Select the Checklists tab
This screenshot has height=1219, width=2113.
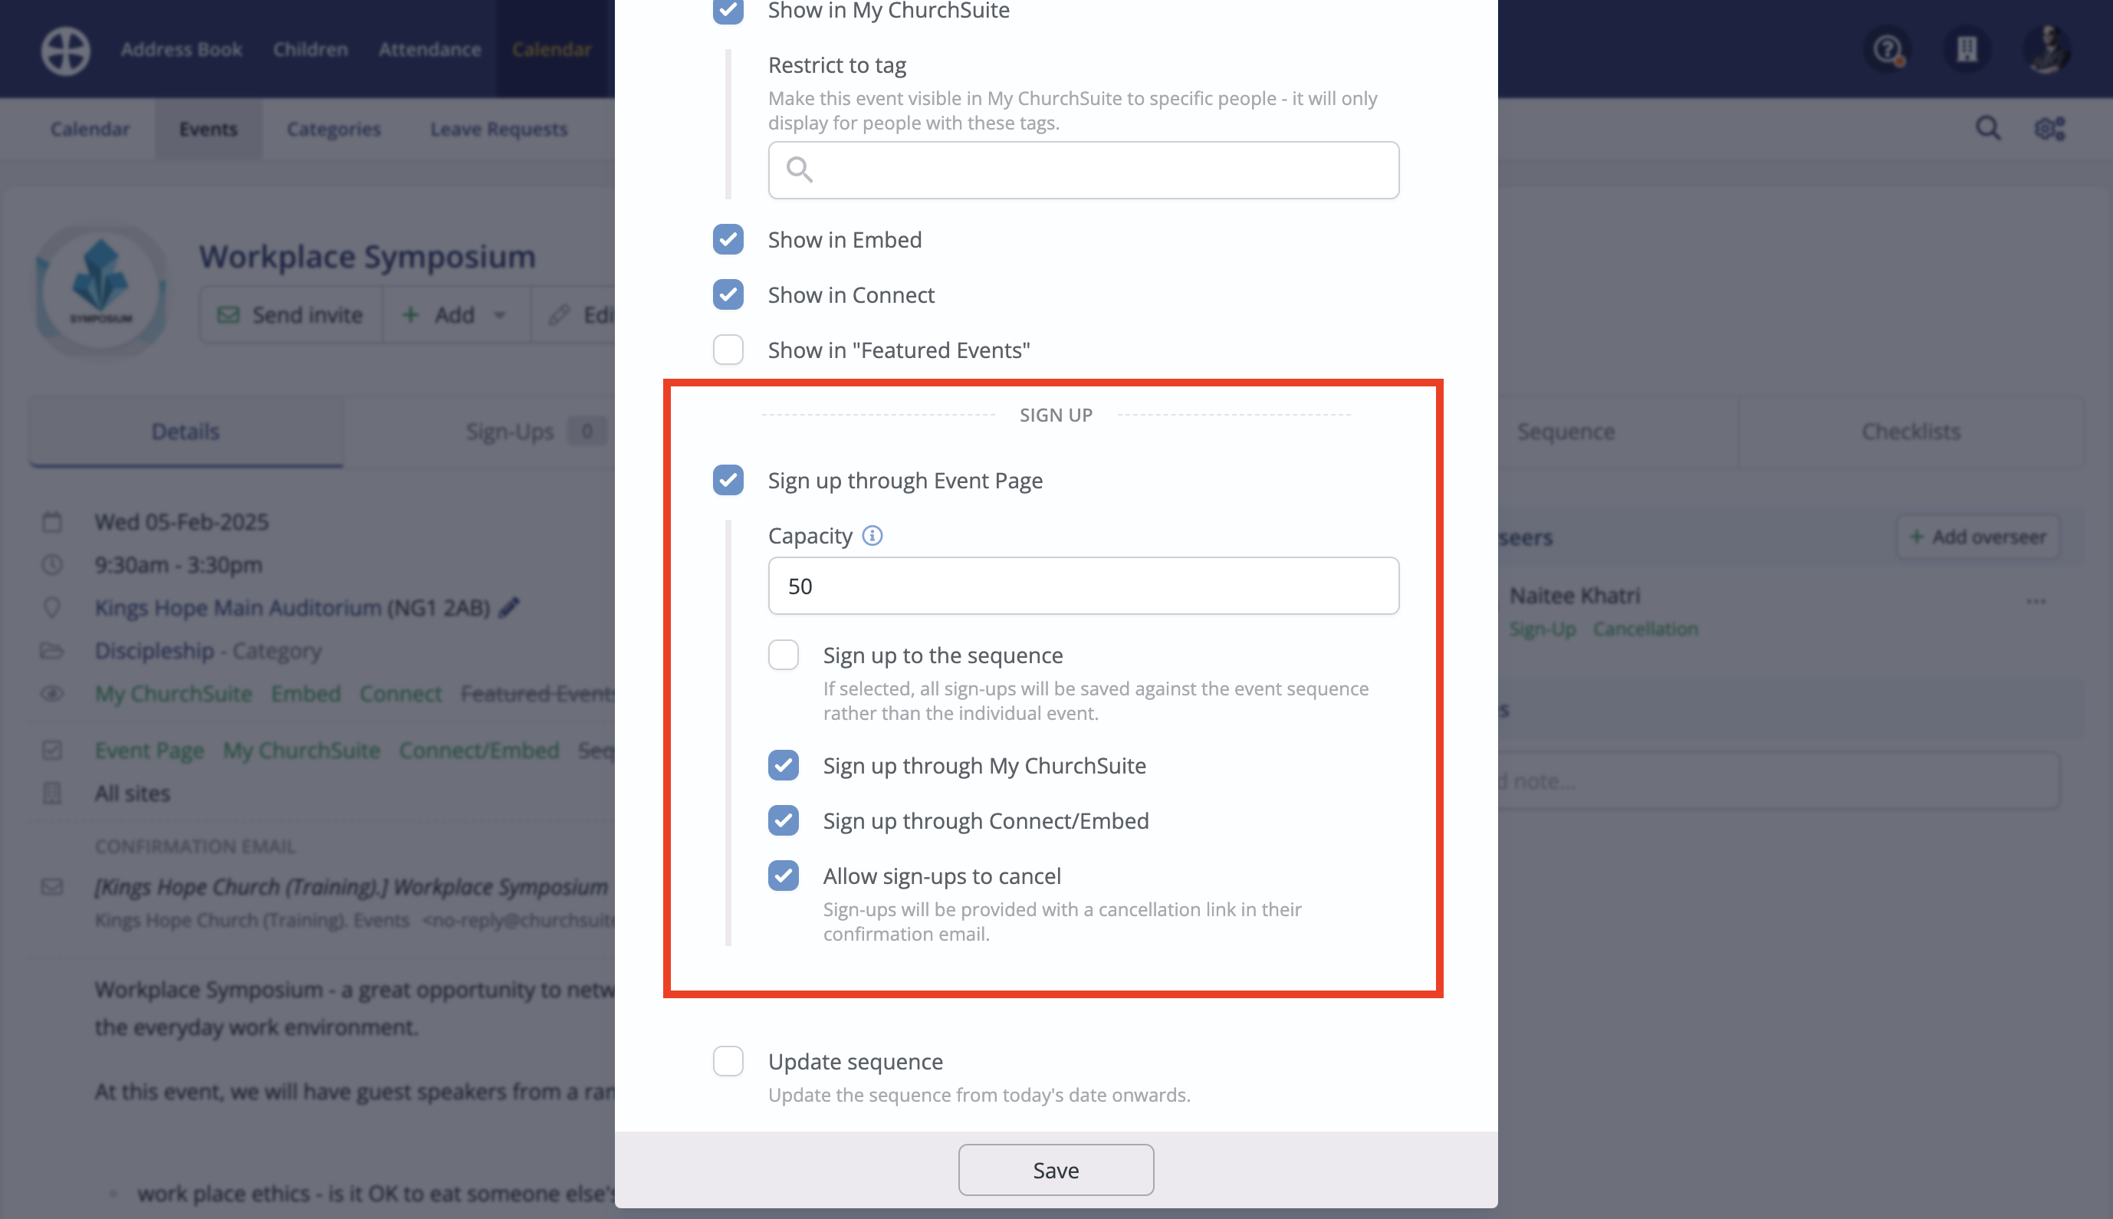point(1911,432)
